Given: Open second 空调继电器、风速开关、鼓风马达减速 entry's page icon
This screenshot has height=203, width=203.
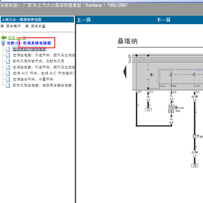Looking at the screenshot, I should coord(8,67).
